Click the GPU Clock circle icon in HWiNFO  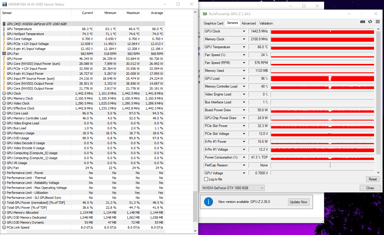4,93
